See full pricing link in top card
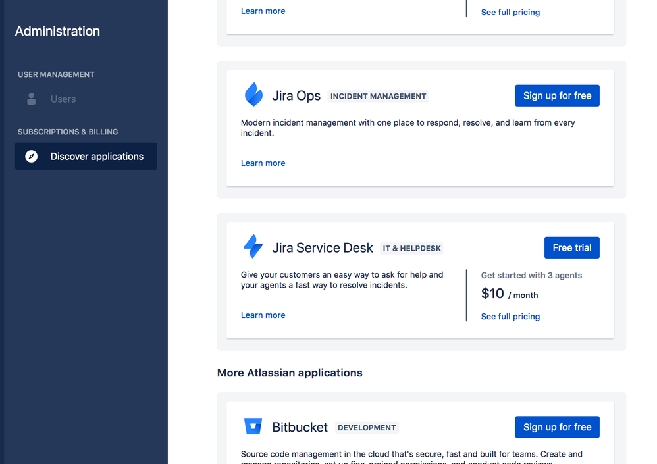 coord(510,12)
